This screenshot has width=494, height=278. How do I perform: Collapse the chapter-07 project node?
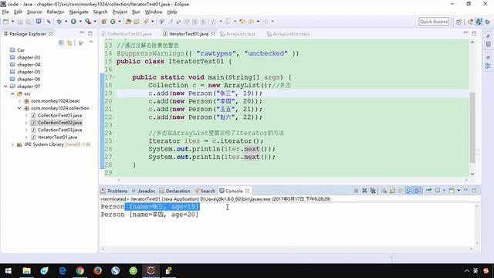(x=5, y=86)
